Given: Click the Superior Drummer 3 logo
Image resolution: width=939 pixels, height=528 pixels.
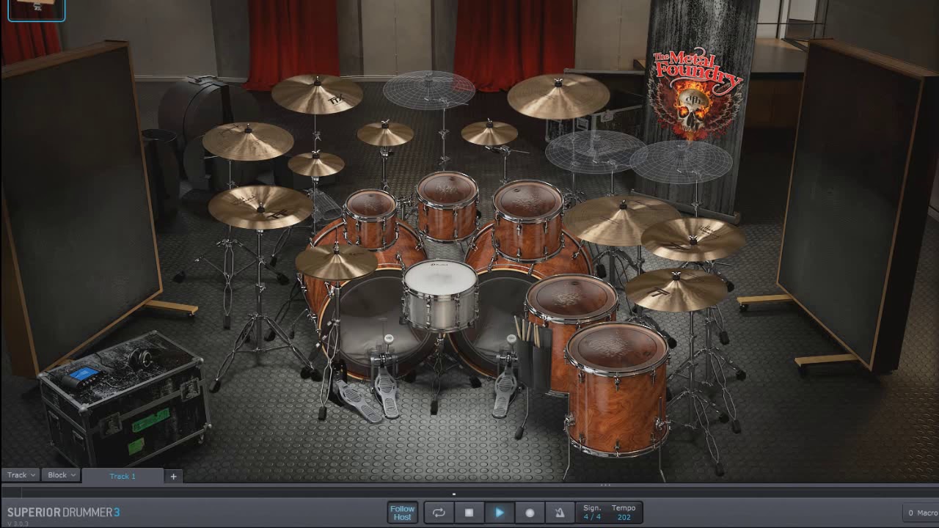Looking at the screenshot, I should click(63, 513).
